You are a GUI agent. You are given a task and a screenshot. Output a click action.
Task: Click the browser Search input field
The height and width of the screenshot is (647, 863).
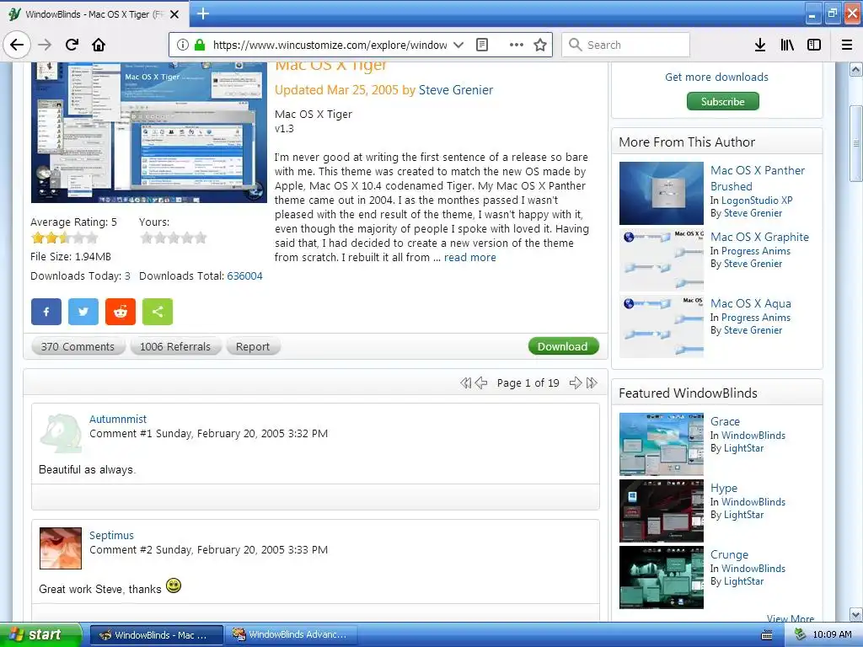click(626, 45)
